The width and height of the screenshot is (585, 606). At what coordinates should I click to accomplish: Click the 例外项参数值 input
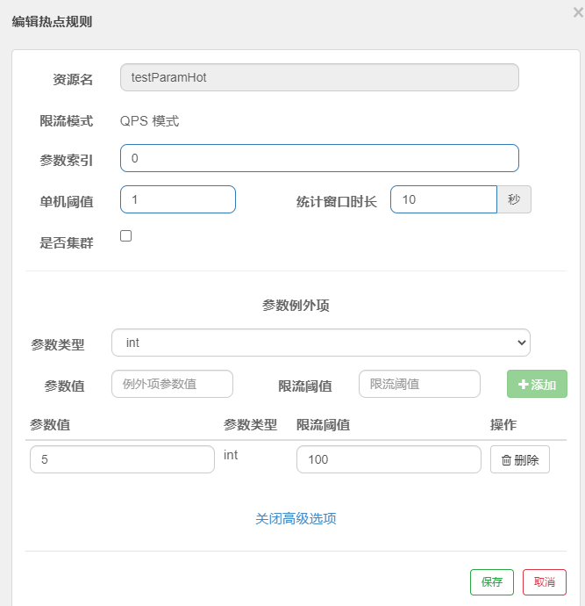point(172,384)
